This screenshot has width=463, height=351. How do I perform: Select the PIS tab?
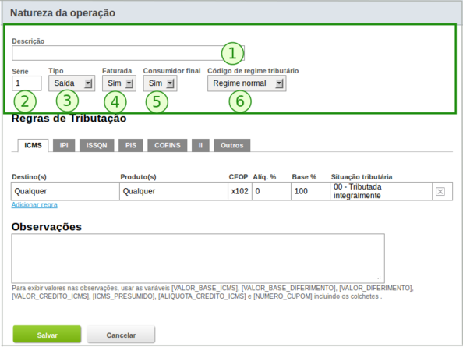131,145
